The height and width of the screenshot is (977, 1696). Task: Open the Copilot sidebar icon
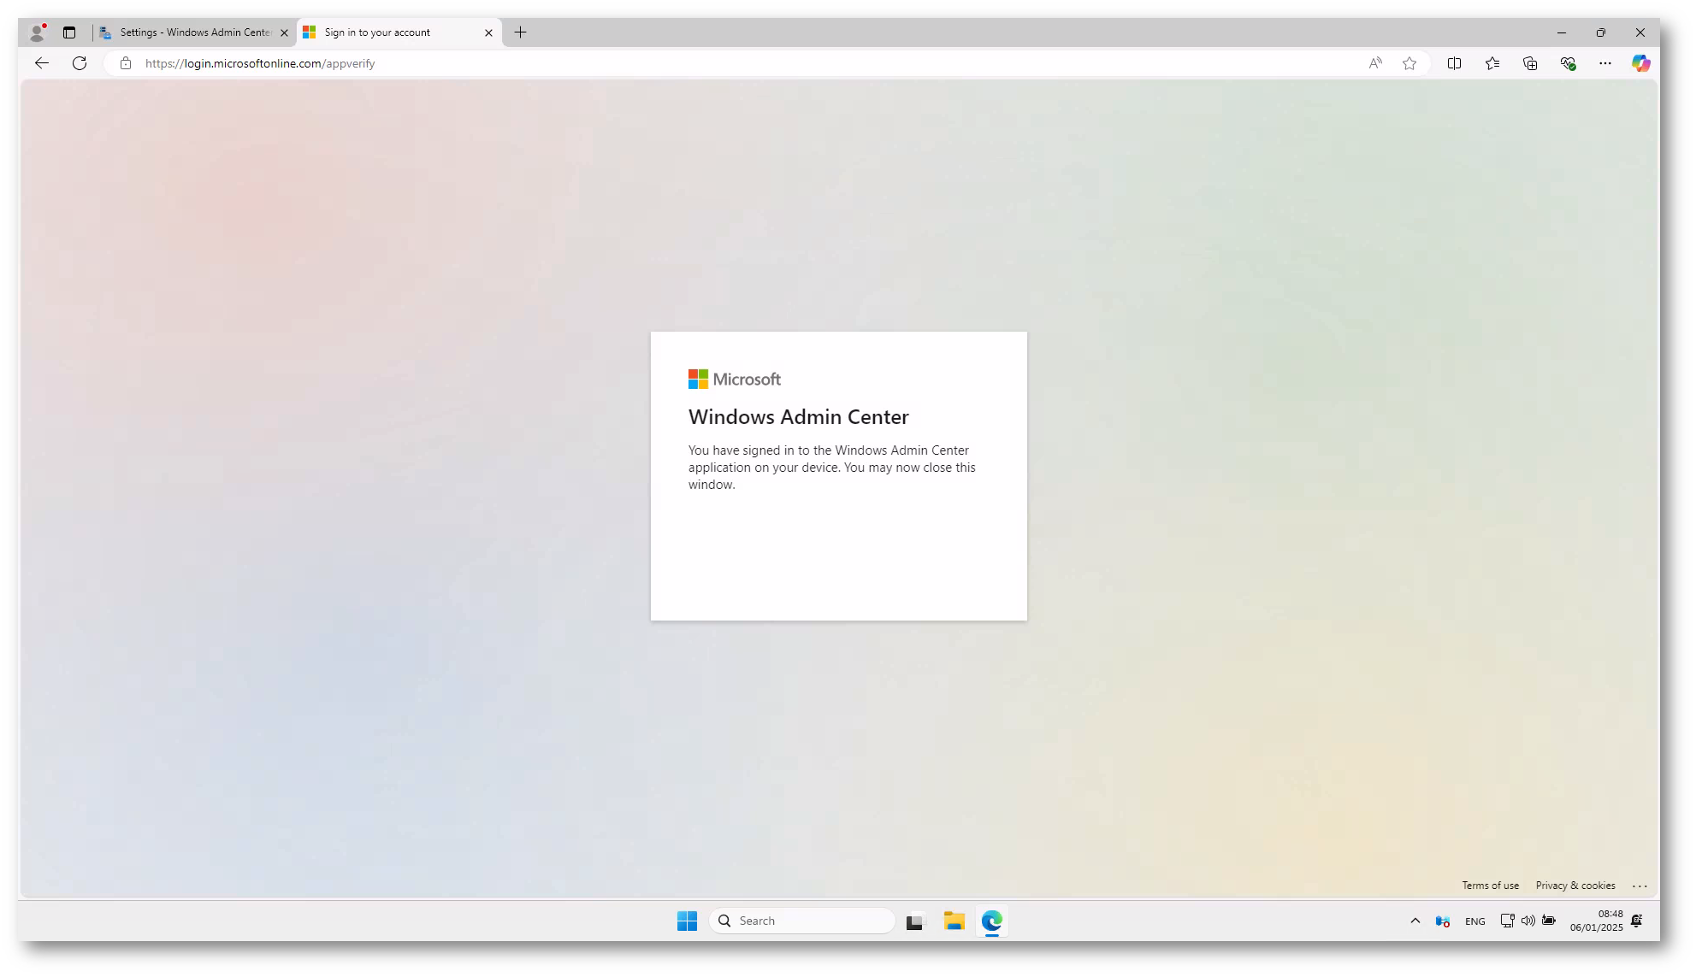tap(1640, 63)
